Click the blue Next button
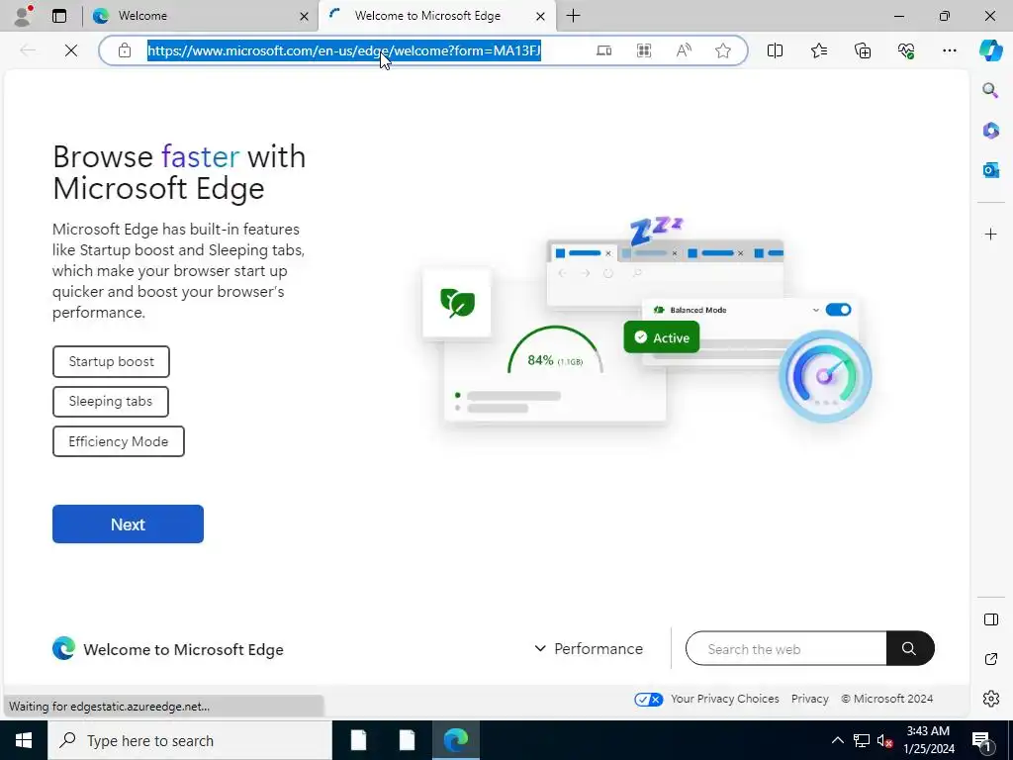The width and height of the screenshot is (1013, 760). [x=128, y=524]
